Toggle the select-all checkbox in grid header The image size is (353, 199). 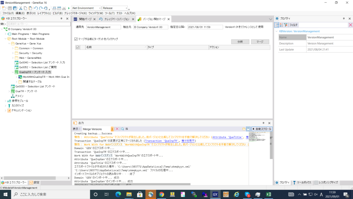78,47
